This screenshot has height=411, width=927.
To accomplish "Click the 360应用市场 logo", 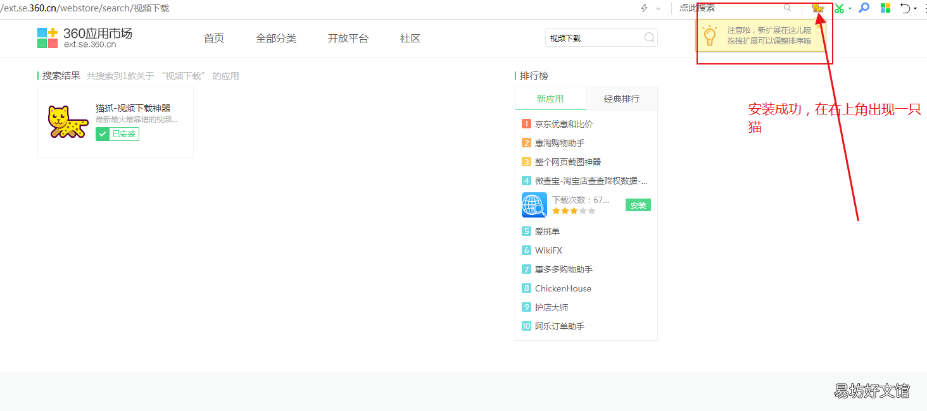I will tap(85, 38).
